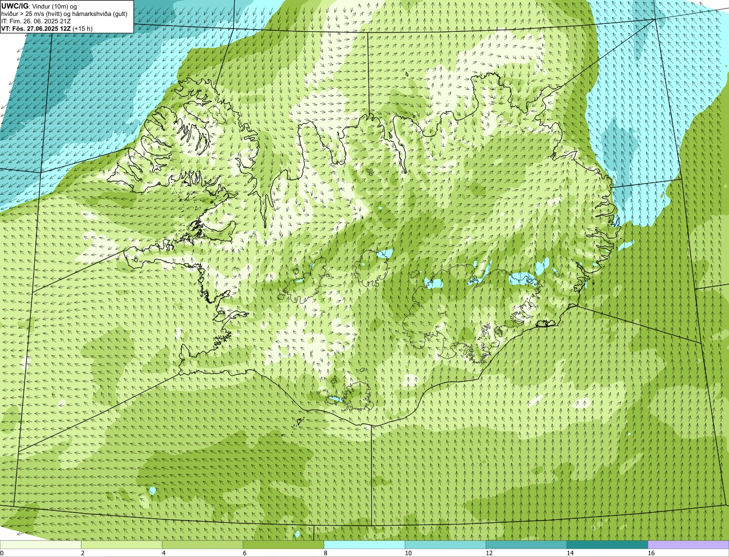
Task: Click the 6–8 m/s green legend swatch
Action: (284, 545)
